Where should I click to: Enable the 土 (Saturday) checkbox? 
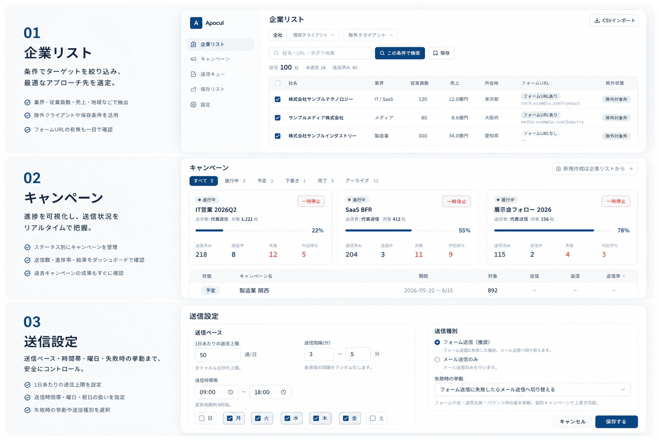pos(373,419)
